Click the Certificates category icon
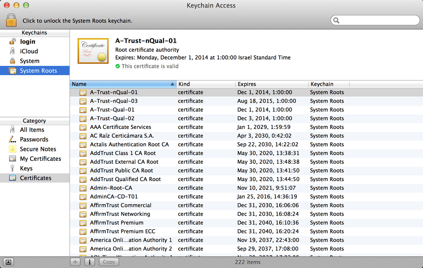This screenshot has height=268, width=423. pos(12,178)
